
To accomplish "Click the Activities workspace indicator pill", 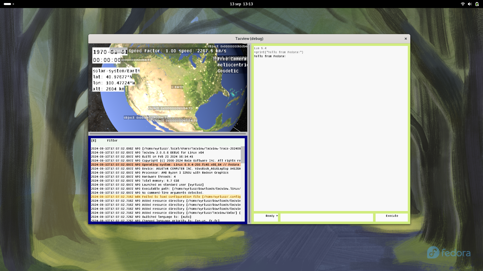I will (8, 4).
